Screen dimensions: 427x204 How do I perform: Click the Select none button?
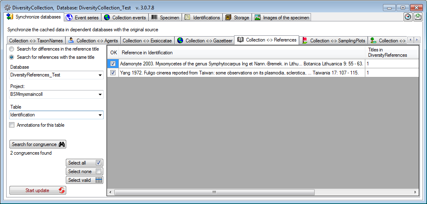(x=84, y=172)
